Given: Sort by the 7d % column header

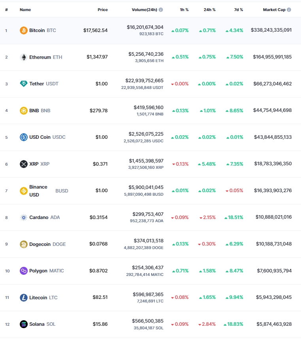Looking at the screenshot, I should (239, 10).
